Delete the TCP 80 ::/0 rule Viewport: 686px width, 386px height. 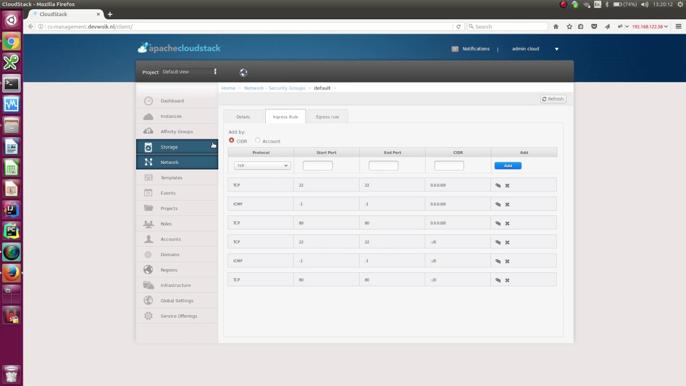tap(507, 280)
